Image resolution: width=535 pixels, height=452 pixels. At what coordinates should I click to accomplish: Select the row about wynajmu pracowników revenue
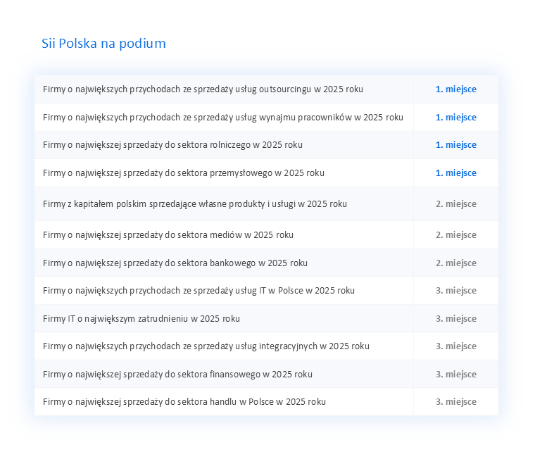coord(266,118)
